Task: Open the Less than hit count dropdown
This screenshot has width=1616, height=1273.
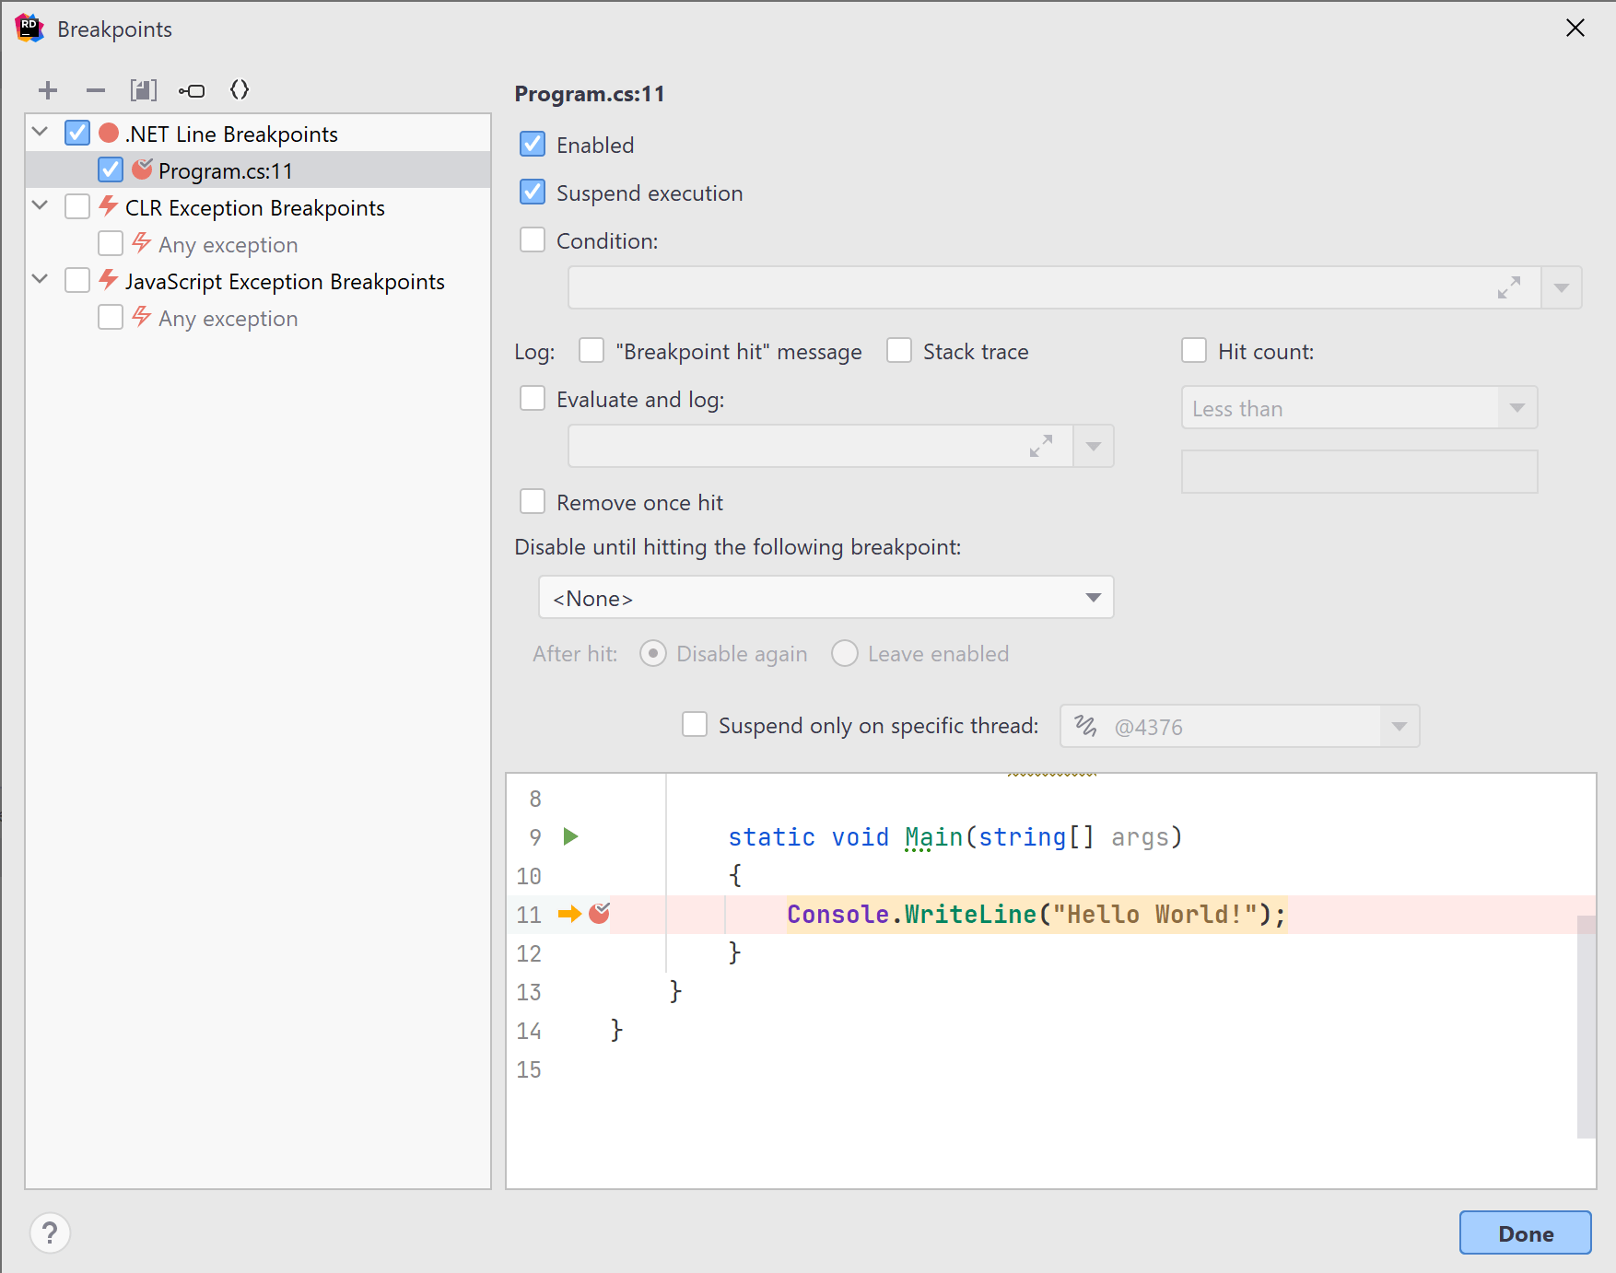Action: 1516,407
